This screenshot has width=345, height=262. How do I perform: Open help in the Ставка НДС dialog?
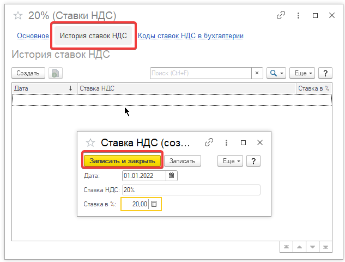[x=253, y=161]
